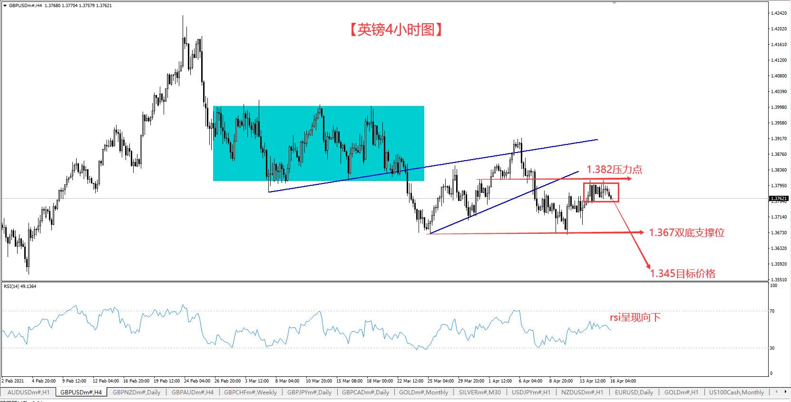Screen dimensions: 791x402
Task: Open the US100Cash,Monthly chart tab
Action: [736, 392]
